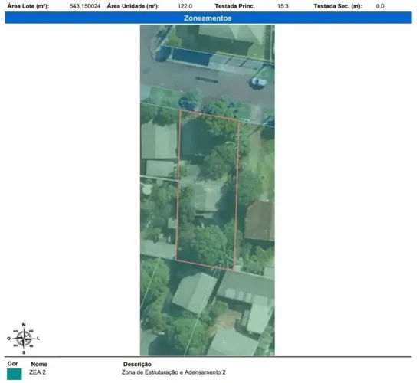Select the value '15.3'
This screenshot has width=419, height=383.
click(283, 6)
